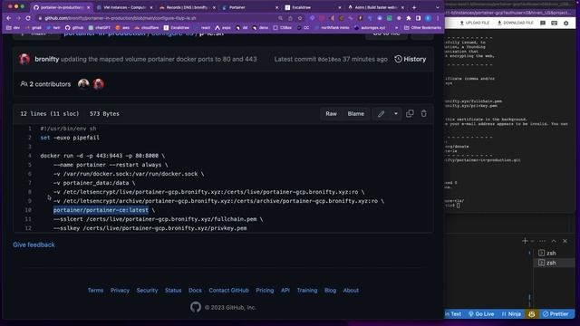Click bronifty's avatar beside commit message
Image resolution: width=580 pixels, height=326 pixels.
click(x=24, y=59)
